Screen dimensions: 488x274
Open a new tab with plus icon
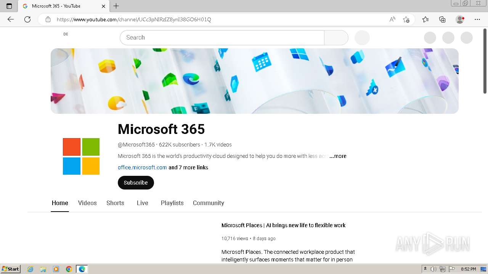(x=116, y=6)
